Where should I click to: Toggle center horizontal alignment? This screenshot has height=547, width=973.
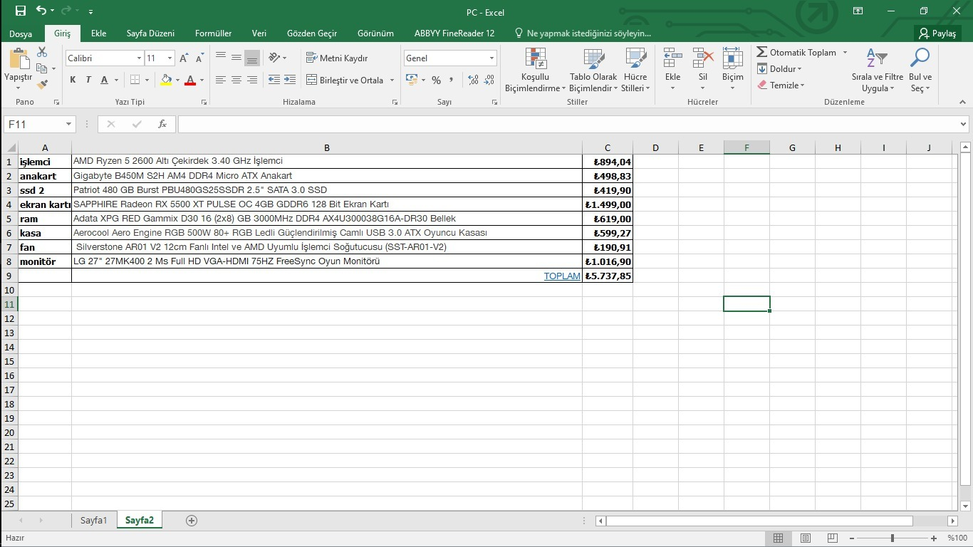coord(236,80)
